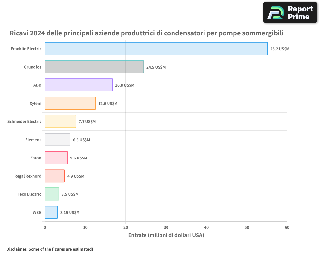Select the Grundfos gray bar
The width and height of the screenshot is (319, 255).
tap(94, 67)
